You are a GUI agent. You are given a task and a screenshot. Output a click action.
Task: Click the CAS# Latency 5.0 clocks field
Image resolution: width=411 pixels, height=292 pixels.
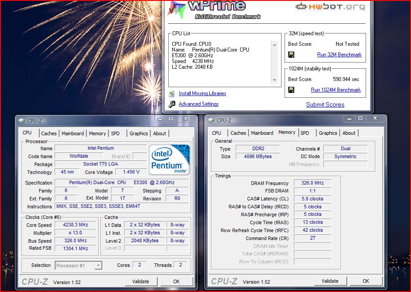(312, 199)
